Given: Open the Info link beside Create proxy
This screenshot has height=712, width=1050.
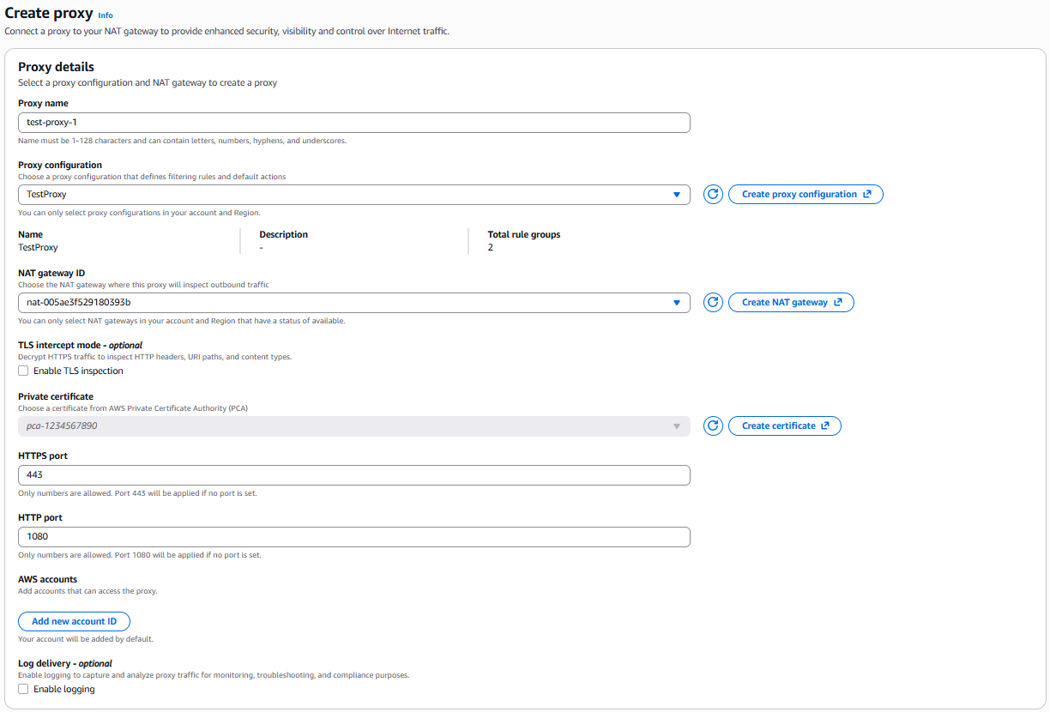Looking at the screenshot, I should coord(106,15).
